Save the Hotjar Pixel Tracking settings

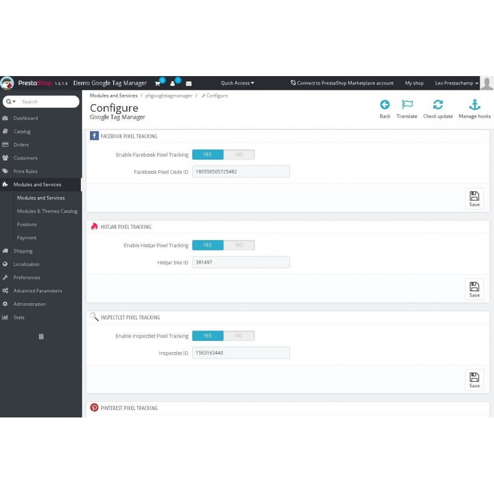coord(474,289)
